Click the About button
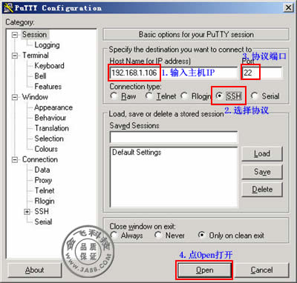Screen dimensions: 297x283 [35, 270]
